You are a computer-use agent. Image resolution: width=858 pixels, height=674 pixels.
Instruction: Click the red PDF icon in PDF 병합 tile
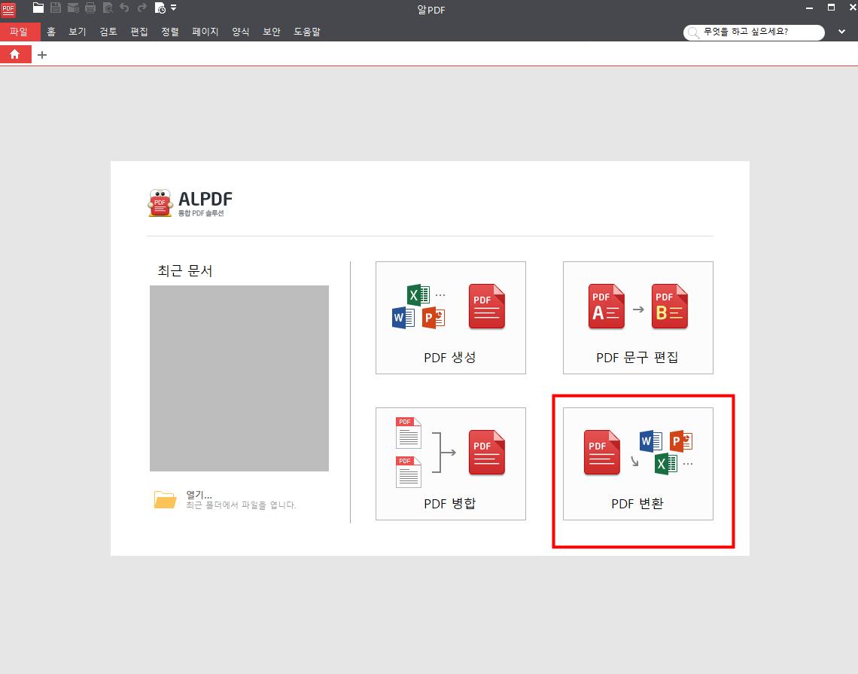tap(487, 453)
